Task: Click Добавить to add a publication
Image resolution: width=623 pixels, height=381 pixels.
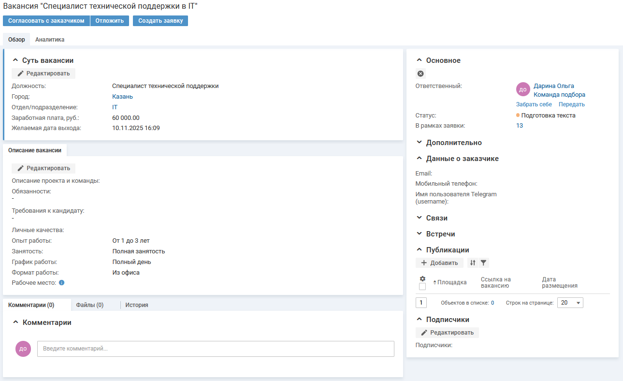Action: coord(439,263)
